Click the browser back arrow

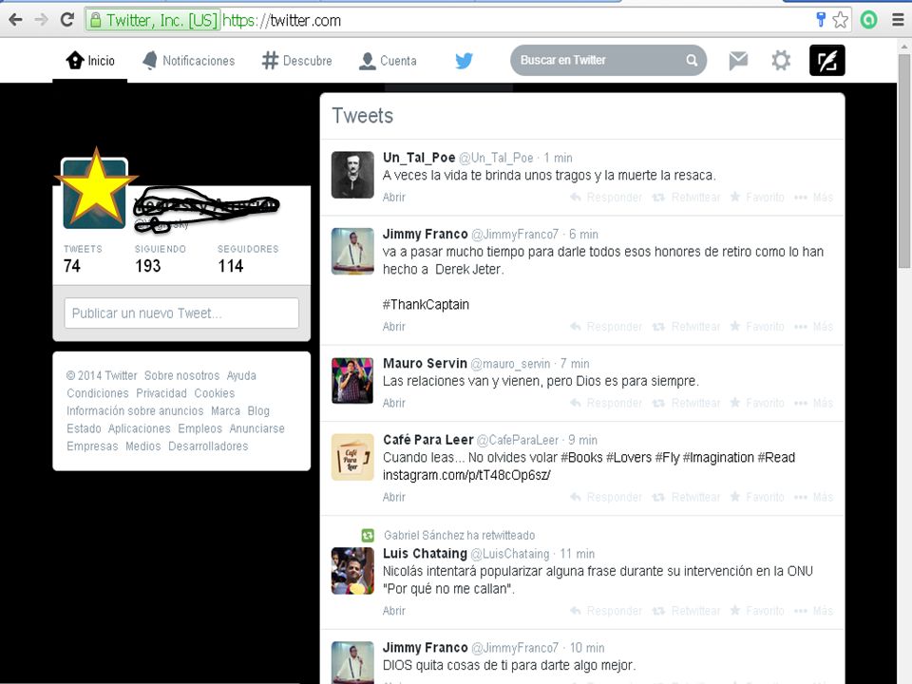16,20
